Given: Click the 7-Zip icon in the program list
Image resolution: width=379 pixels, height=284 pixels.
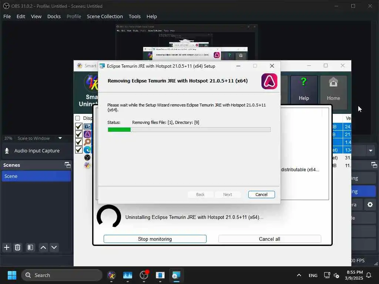Looking at the screenshot, I should (87, 126).
